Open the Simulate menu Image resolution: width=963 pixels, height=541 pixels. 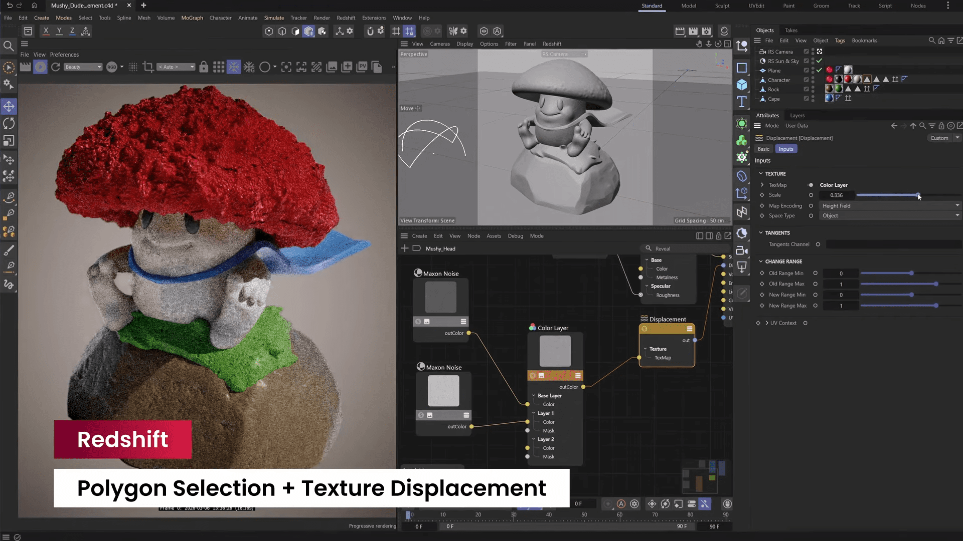click(x=274, y=18)
